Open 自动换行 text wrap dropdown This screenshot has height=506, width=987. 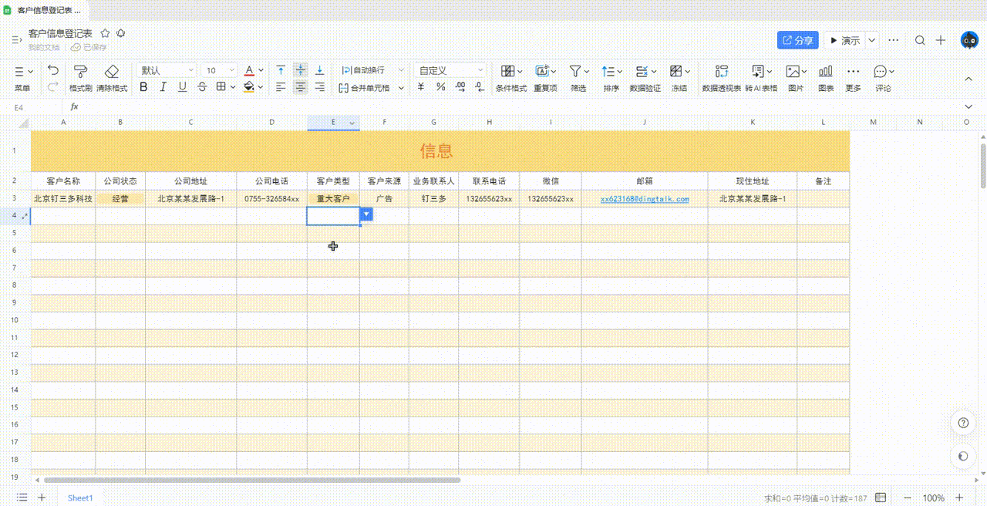tap(401, 70)
